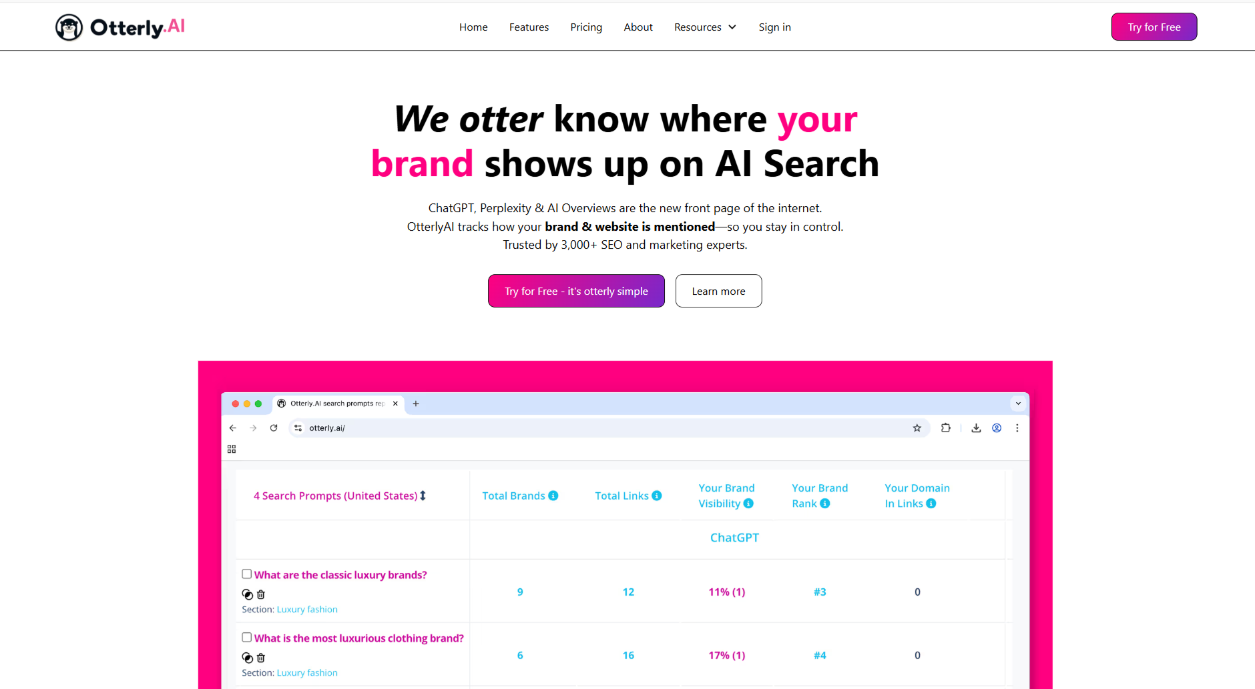This screenshot has height=689, width=1255.
Task: Check the classic luxury brands prompt checkbox
Action: [x=247, y=574]
